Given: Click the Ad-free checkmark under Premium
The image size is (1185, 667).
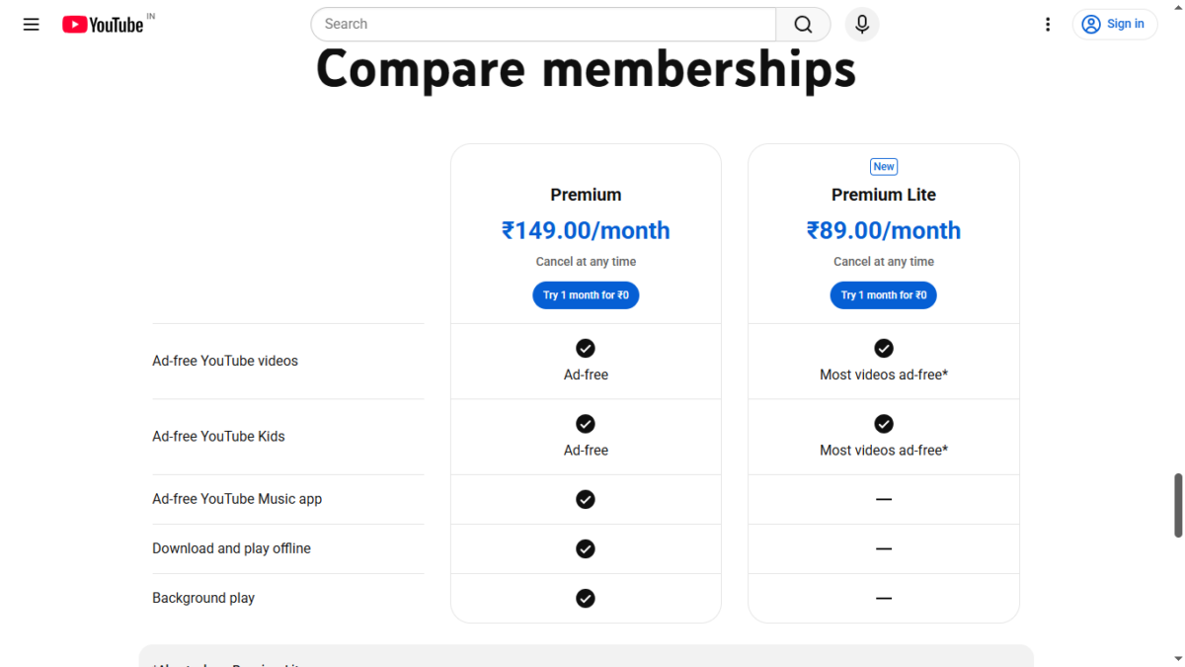Looking at the screenshot, I should click(x=586, y=348).
